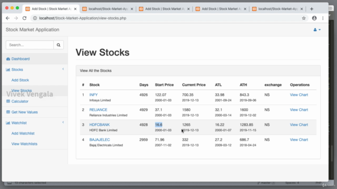Screen dimensions: 337x189
Task: Switch to the fifth localhost tab
Action: [x=277, y=9]
